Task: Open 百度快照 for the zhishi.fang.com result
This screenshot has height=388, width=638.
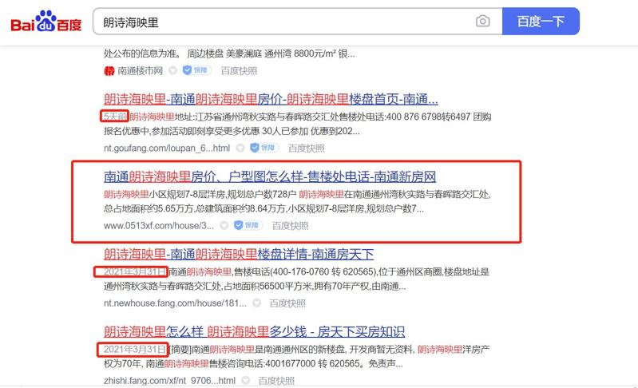Action: pos(276,381)
